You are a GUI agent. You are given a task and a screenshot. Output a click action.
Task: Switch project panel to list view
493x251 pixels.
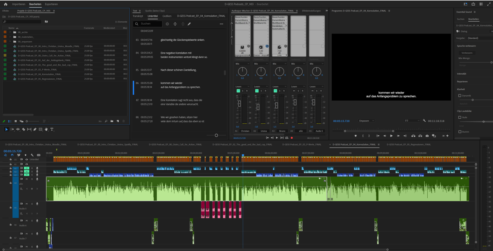point(10,121)
